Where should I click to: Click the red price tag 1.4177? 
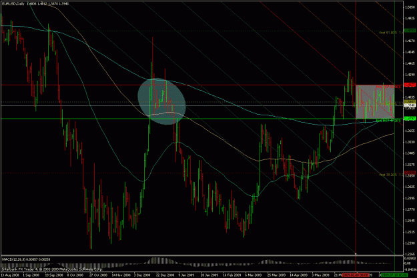click(410, 85)
